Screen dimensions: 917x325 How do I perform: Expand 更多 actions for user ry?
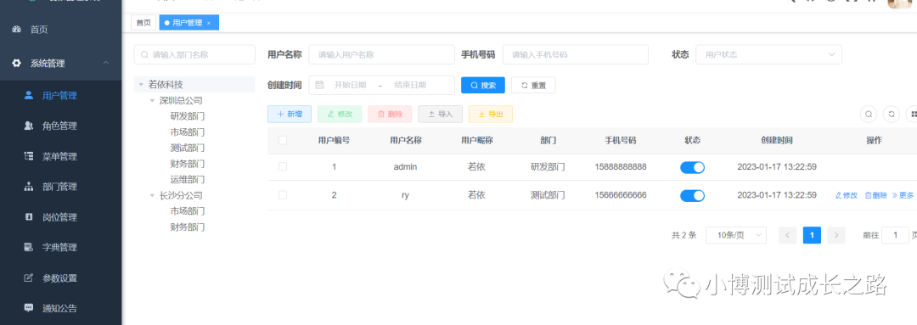coord(903,195)
